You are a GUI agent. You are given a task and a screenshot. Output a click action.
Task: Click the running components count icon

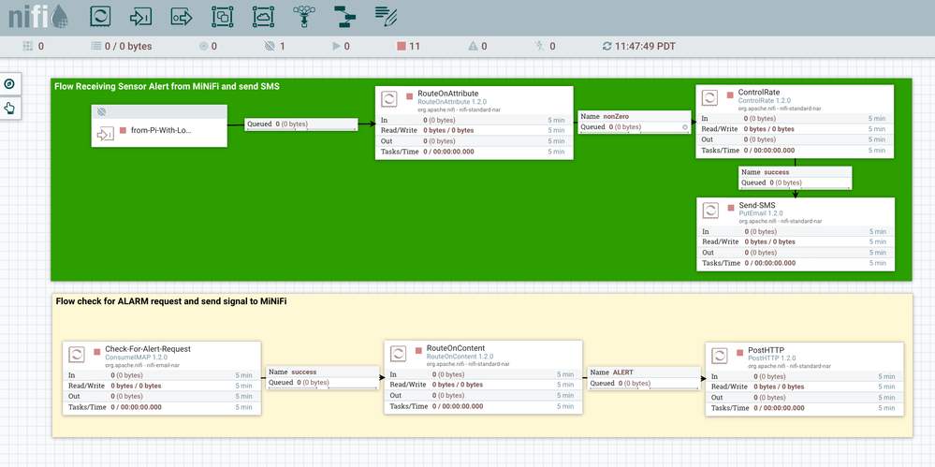click(336, 46)
